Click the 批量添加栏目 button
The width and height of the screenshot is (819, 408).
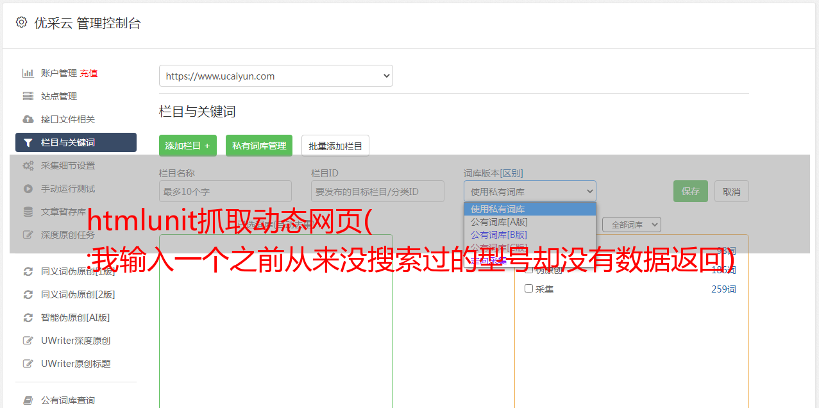(335, 146)
